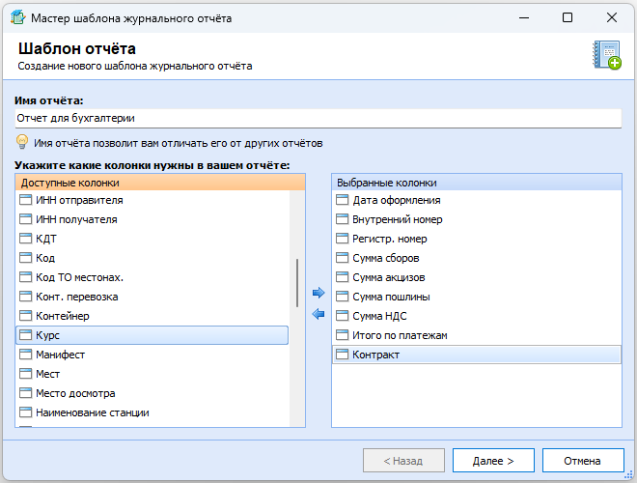Viewport: 637px width, 483px height.
Task: Click the right arrow to add column
Action: [318, 293]
